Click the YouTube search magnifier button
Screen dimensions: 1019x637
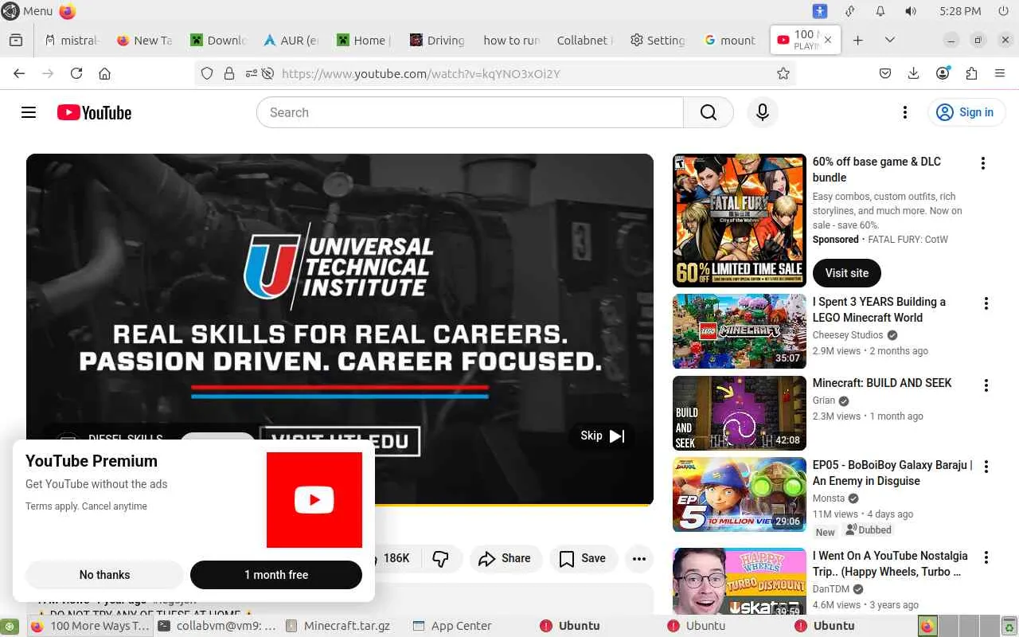(708, 112)
